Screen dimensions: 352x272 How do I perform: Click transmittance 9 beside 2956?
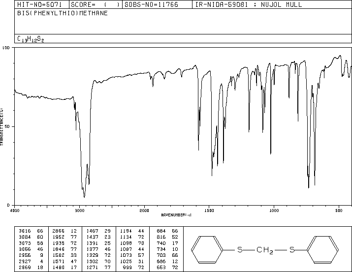click(41, 255)
